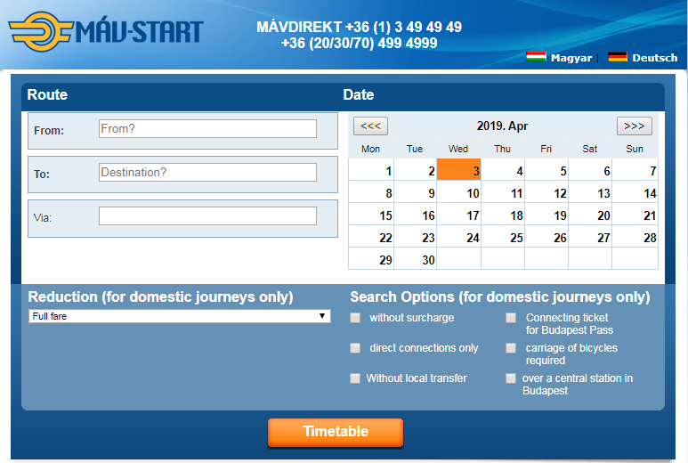
Task: Check carriage of bicycles required
Action: pos(511,348)
